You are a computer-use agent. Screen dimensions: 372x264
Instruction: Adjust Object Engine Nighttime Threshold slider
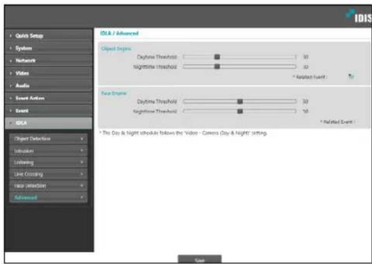pyautogui.click(x=217, y=67)
